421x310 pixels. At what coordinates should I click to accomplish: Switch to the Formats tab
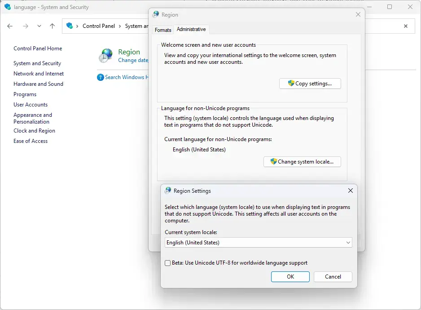163,30
